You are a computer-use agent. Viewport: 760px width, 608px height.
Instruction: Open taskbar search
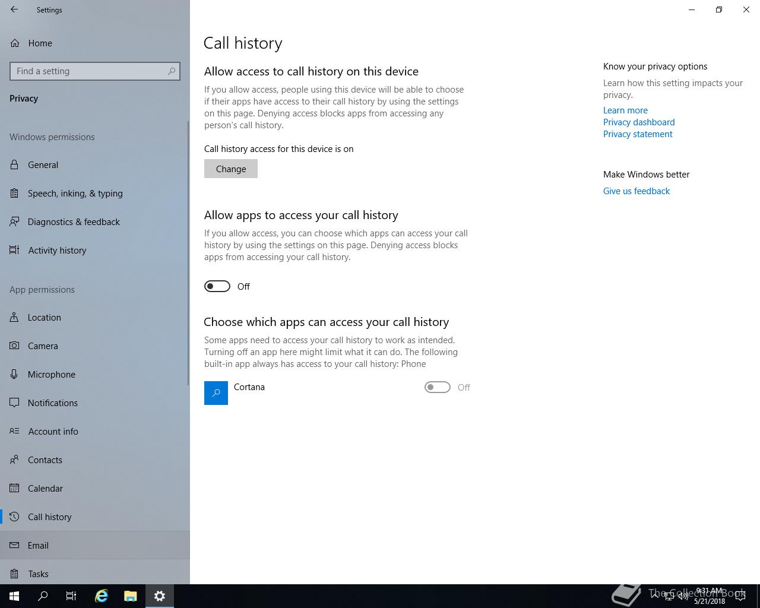(x=43, y=596)
